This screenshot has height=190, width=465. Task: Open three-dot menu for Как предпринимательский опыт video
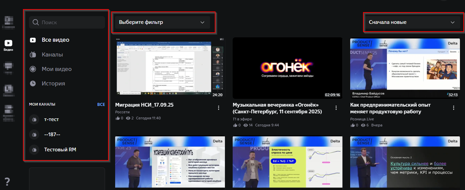coord(454,108)
